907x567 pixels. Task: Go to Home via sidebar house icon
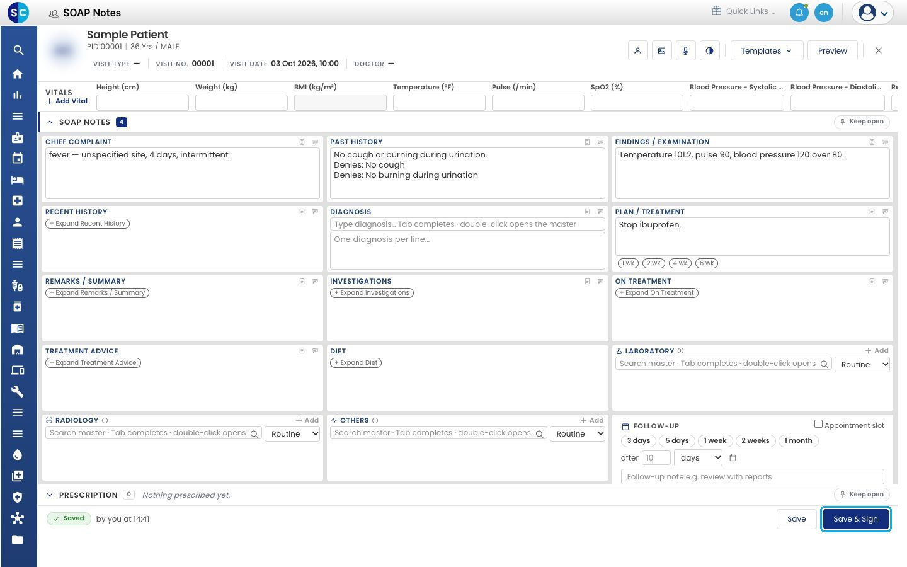click(x=18, y=74)
